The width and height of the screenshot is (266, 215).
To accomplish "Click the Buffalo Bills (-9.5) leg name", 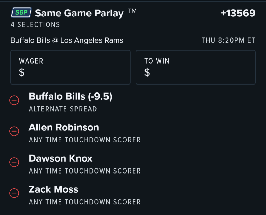I will pyautogui.click(x=70, y=96).
